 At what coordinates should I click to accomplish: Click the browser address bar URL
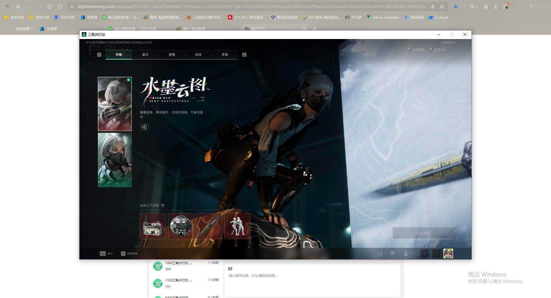(x=253, y=6)
